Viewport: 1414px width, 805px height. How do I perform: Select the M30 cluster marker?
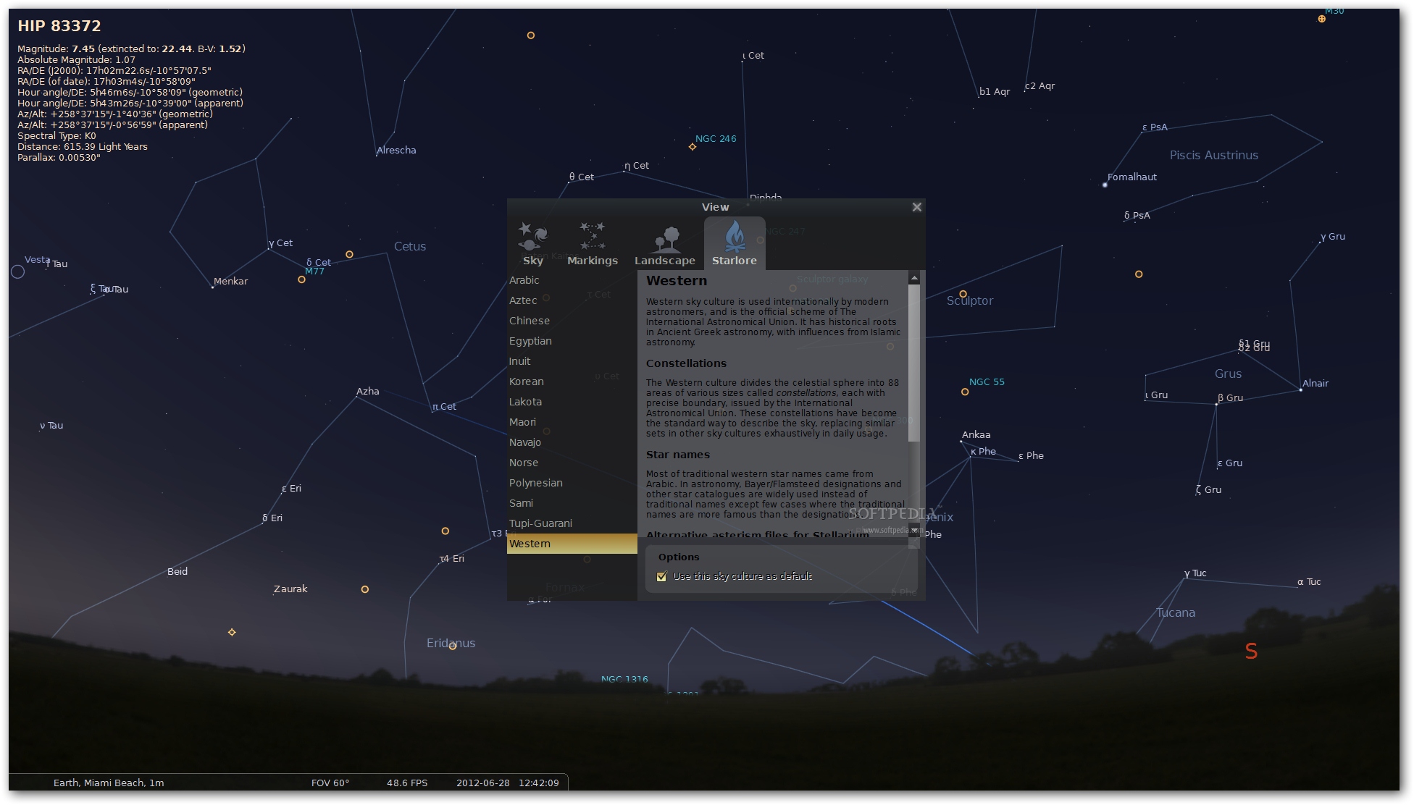[x=1322, y=19]
